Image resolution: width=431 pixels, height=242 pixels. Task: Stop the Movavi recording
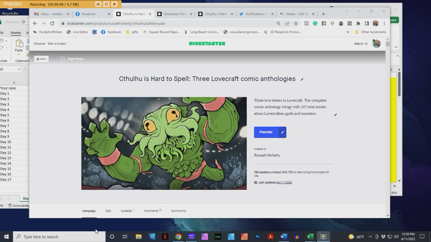pyautogui.click(x=114, y=4)
